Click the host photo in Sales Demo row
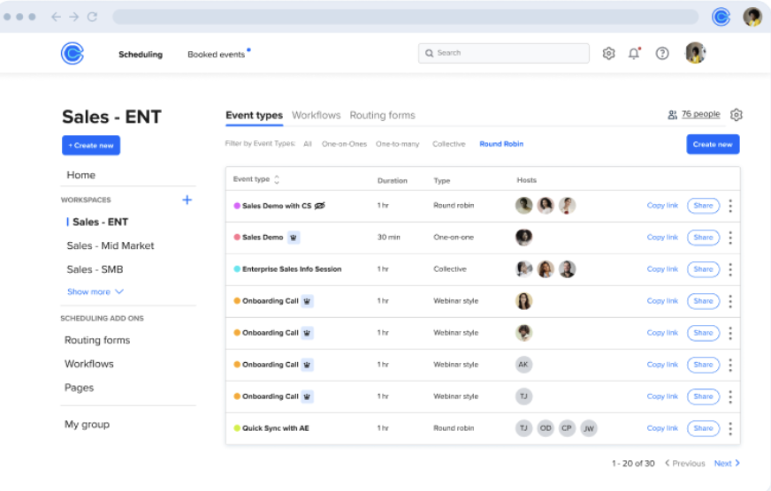Screen dimensions: 771x491 click(523, 238)
